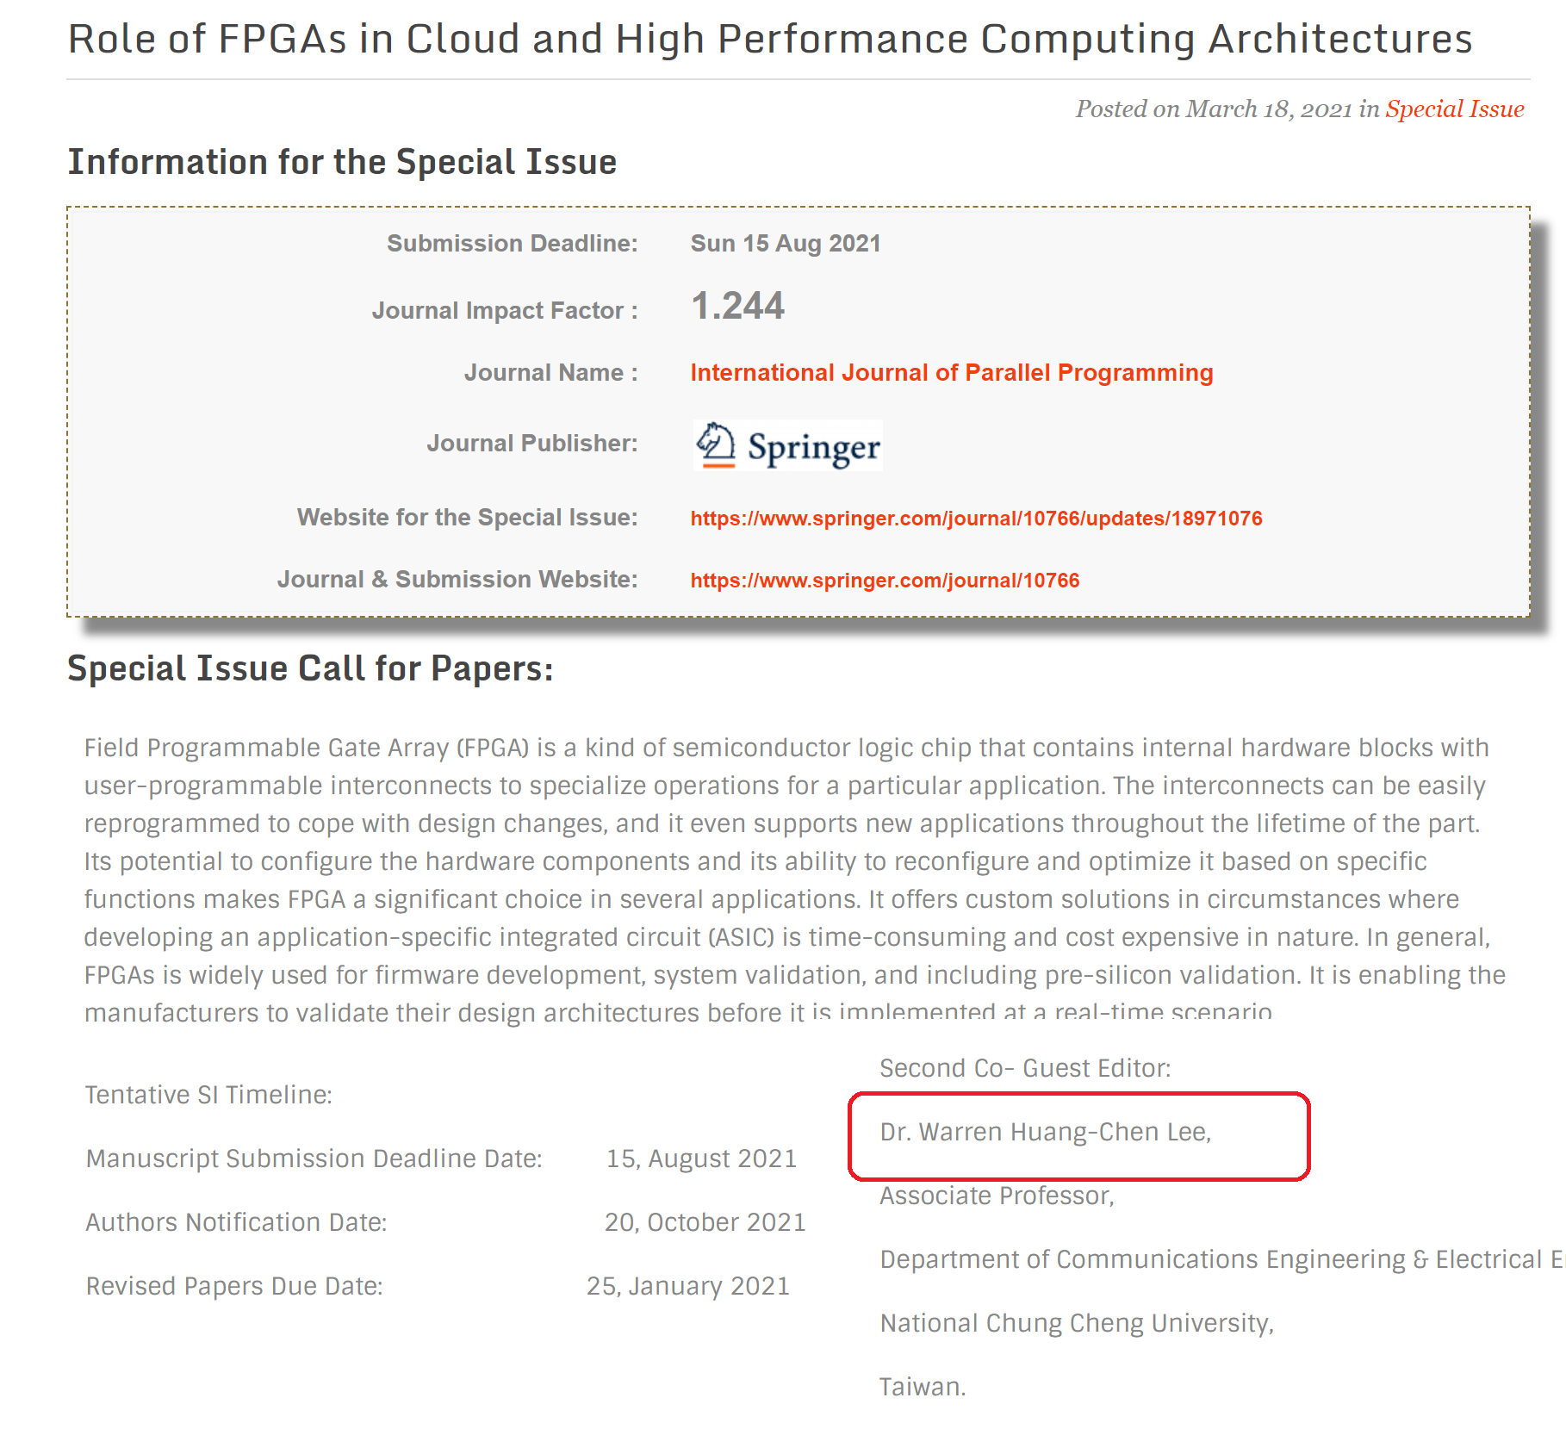
Task: Click the Special Issue Call for Papers heading
Action: (310, 669)
